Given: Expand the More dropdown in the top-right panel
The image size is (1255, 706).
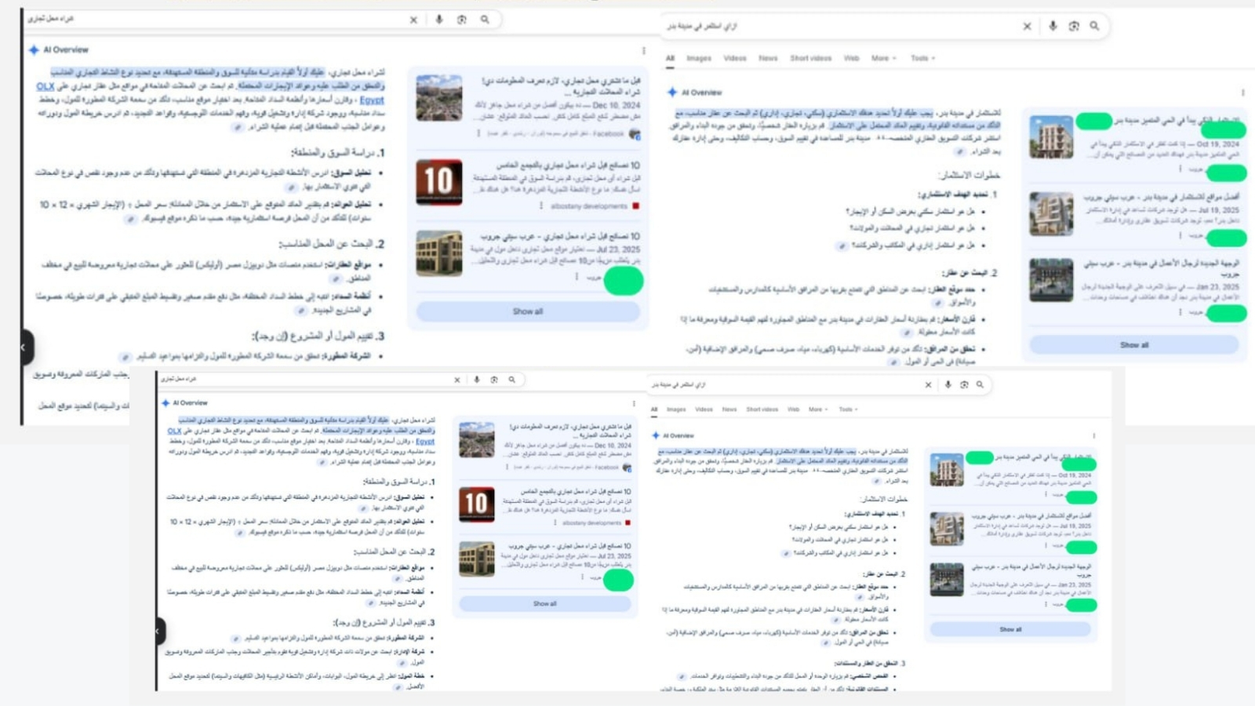Looking at the screenshot, I should pos(882,58).
